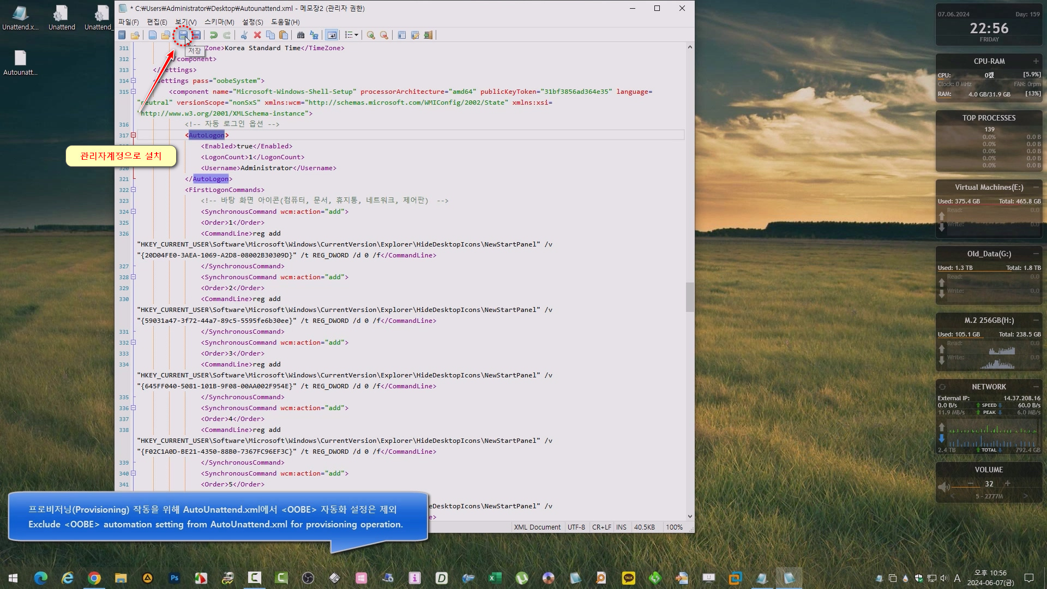Viewport: 1047px width, 589px height.
Task: Click the XML Document status label
Action: [537, 527]
